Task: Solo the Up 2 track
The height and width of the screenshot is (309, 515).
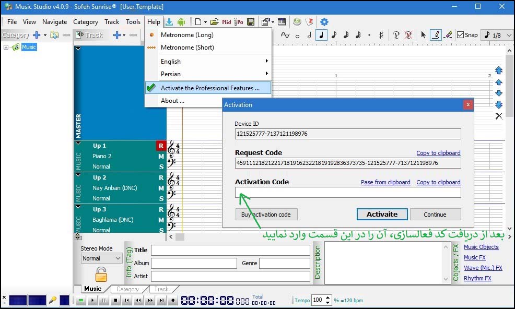Action: click(161, 199)
